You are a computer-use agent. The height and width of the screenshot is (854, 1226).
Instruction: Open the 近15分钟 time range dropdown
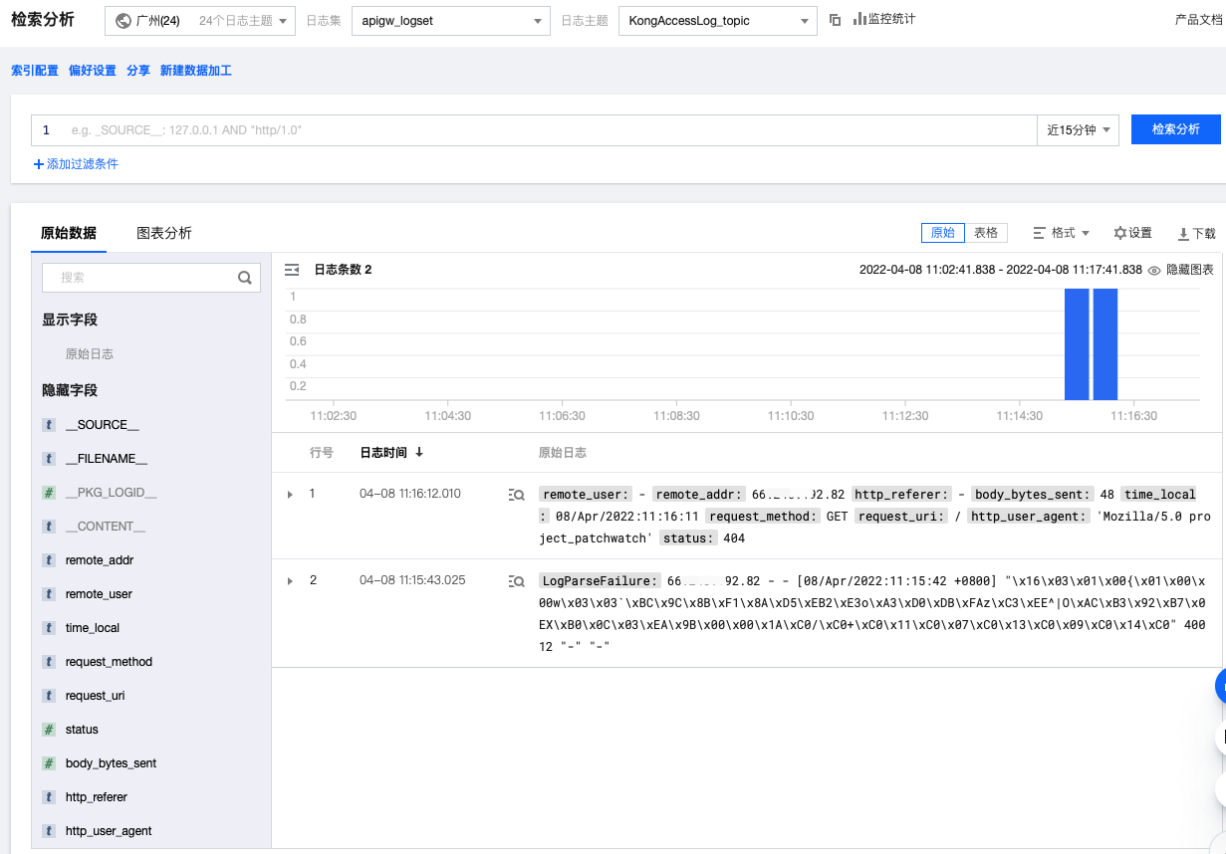pos(1079,130)
